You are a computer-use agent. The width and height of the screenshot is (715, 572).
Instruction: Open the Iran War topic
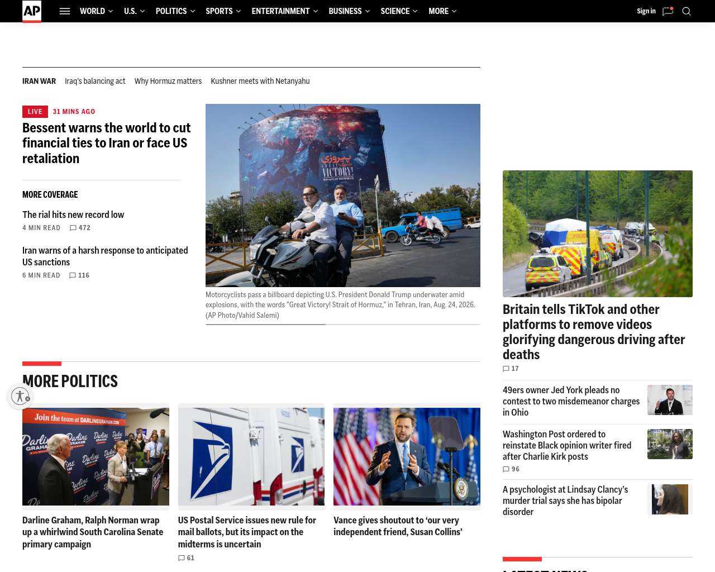coord(39,81)
